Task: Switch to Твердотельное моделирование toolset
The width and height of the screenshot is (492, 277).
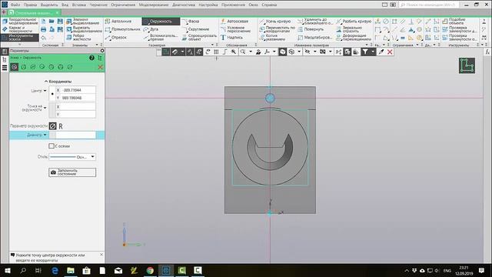Action: pos(20,22)
